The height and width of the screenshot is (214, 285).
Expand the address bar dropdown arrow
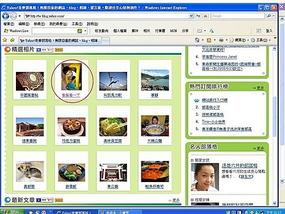coord(192,16)
